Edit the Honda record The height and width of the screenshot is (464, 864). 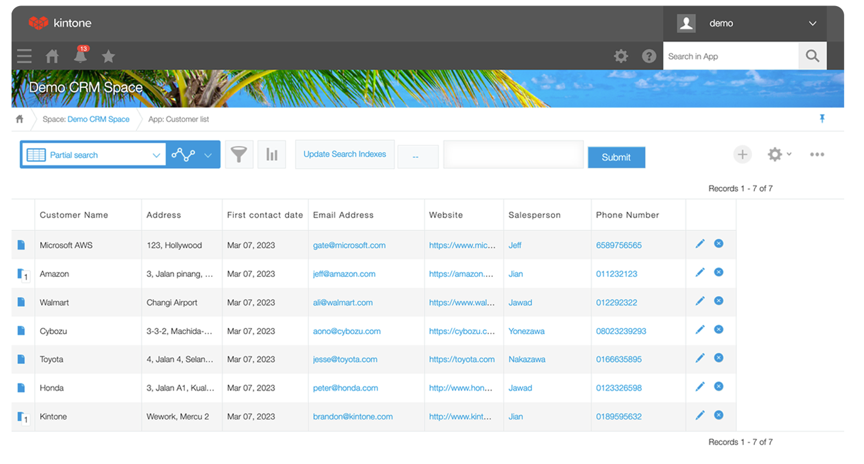700,386
